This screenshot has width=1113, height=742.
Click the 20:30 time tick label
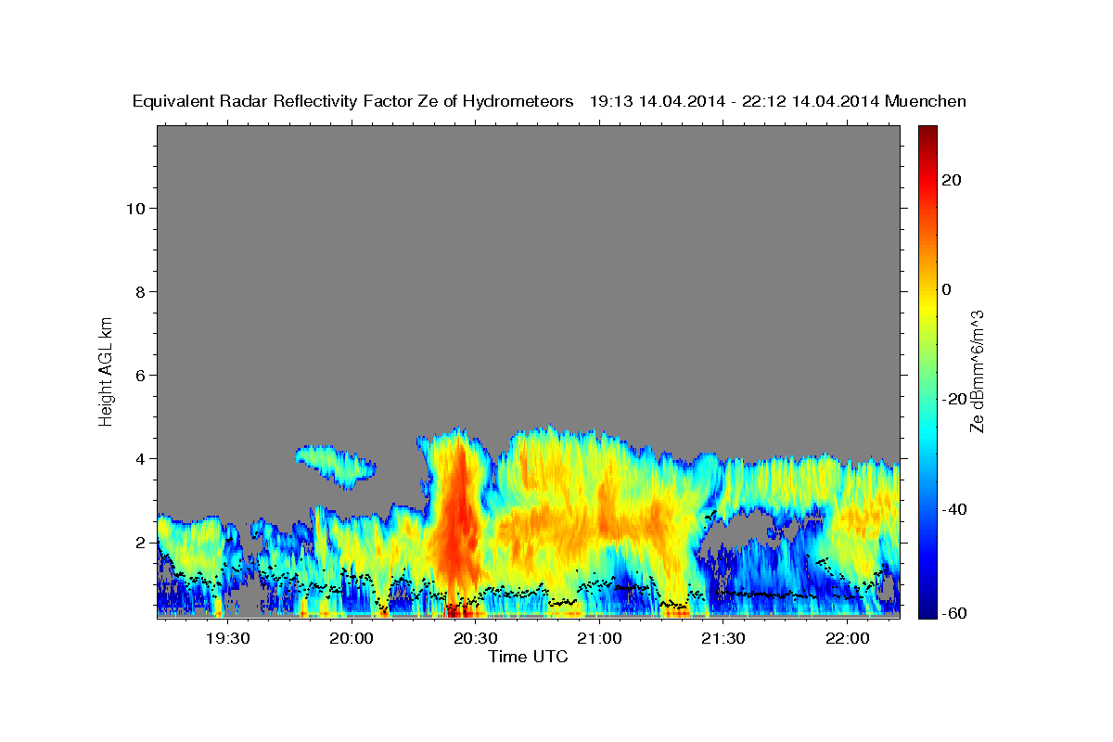click(475, 638)
